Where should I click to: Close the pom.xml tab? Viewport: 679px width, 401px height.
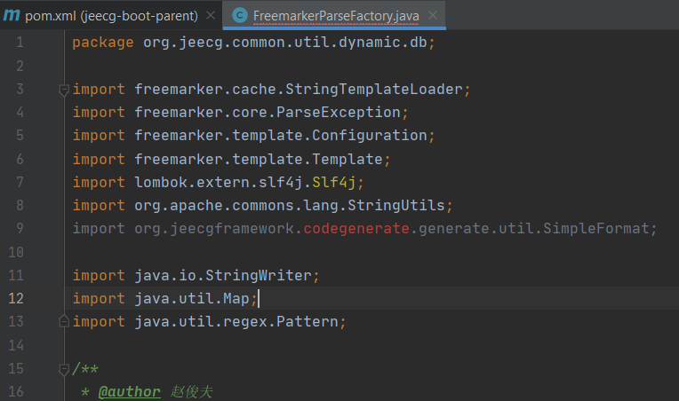click(x=211, y=16)
